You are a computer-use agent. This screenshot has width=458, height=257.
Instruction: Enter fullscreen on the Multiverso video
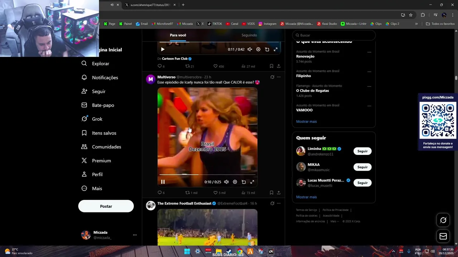[x=252, y=182]
